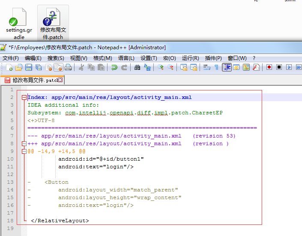Toggle show all characters pilcrow icon
The image size is (302, 236).
point(216,67)
